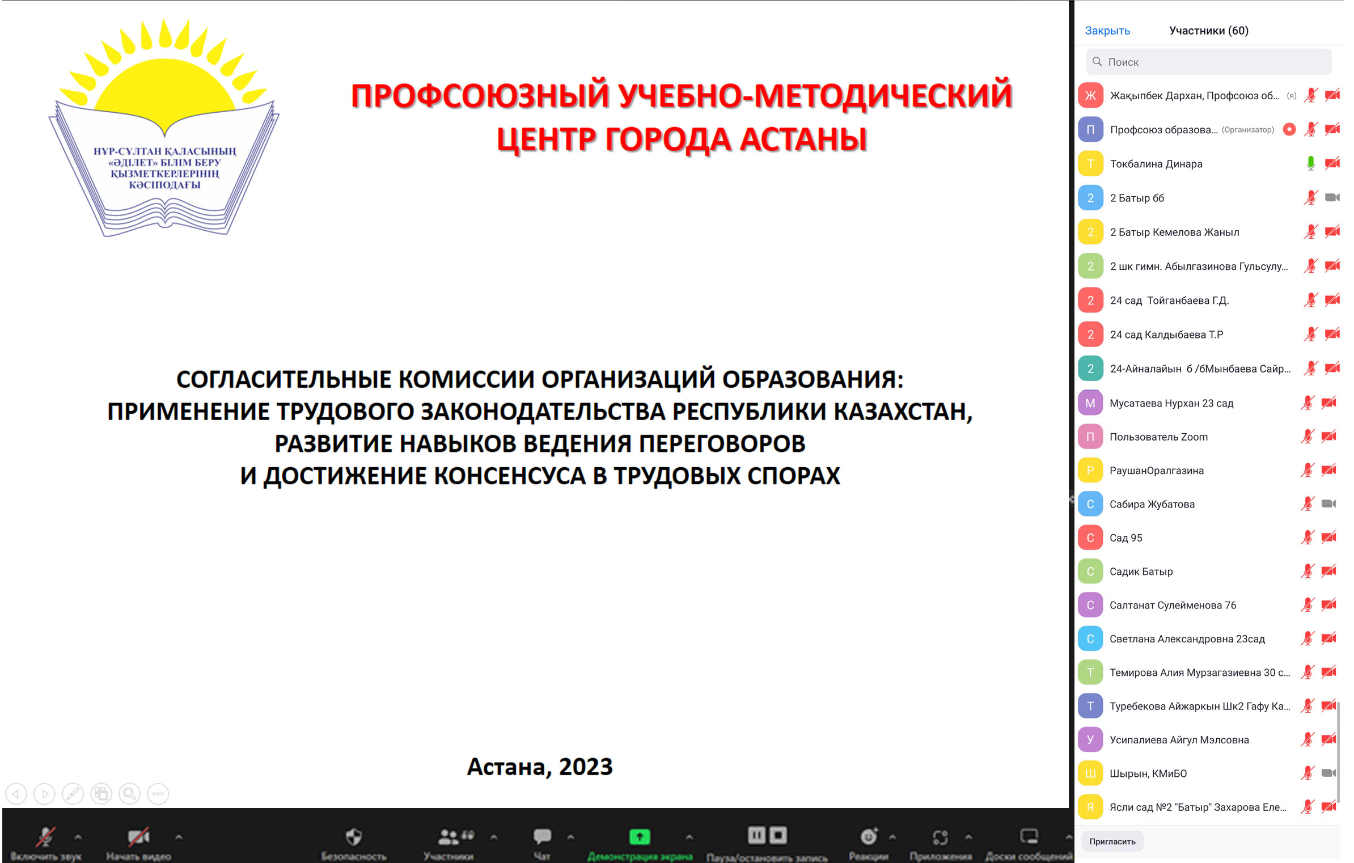
Task: Toggle the camera of Сабира Жубатова
Action: [1329, 504]
